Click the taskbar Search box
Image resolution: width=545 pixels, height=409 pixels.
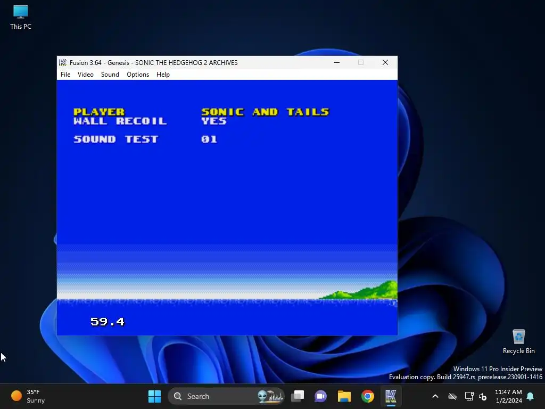[226, 396]
